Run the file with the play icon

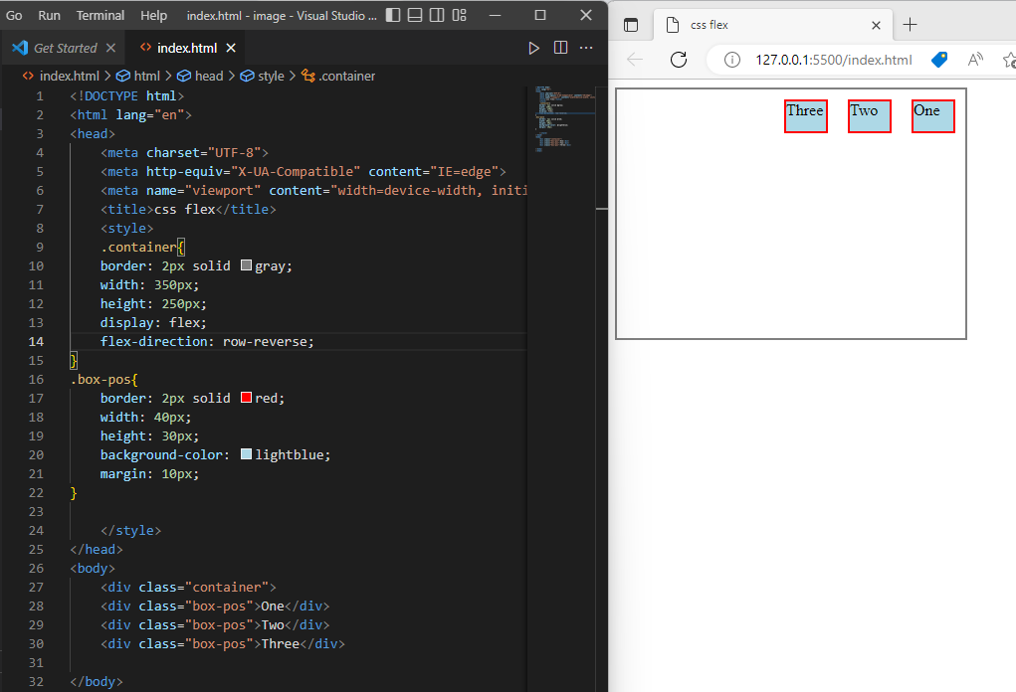click(x=534, y=48)
